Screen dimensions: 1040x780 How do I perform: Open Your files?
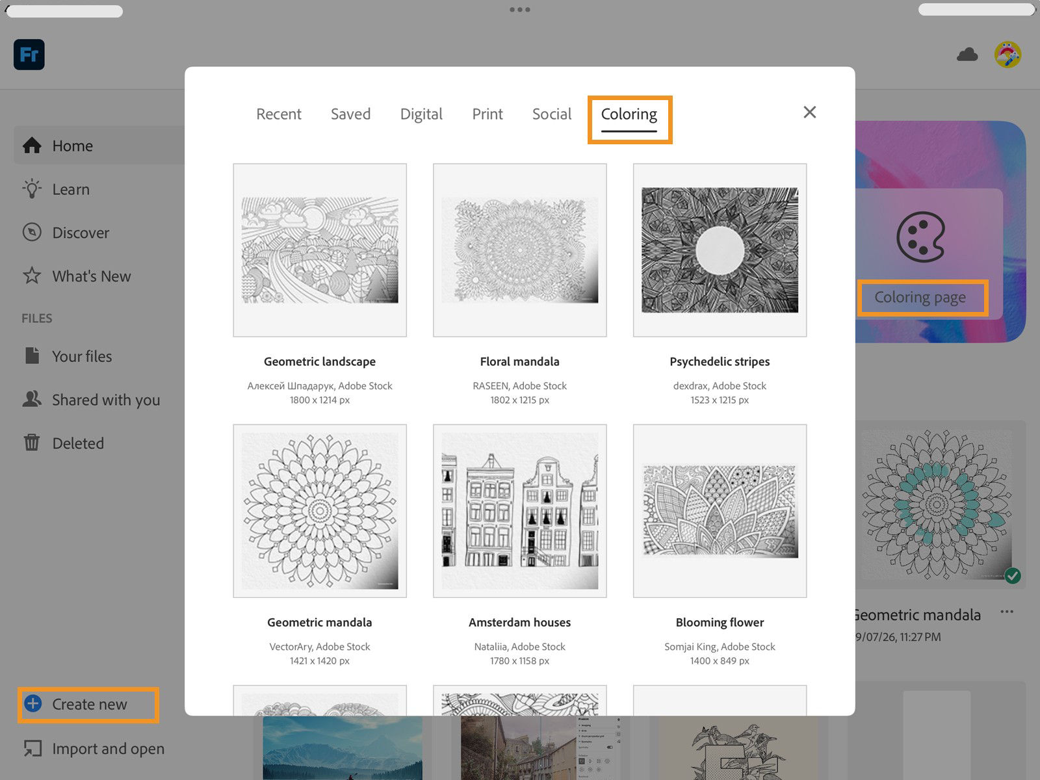pyautogui.click(x=82, y=356)
